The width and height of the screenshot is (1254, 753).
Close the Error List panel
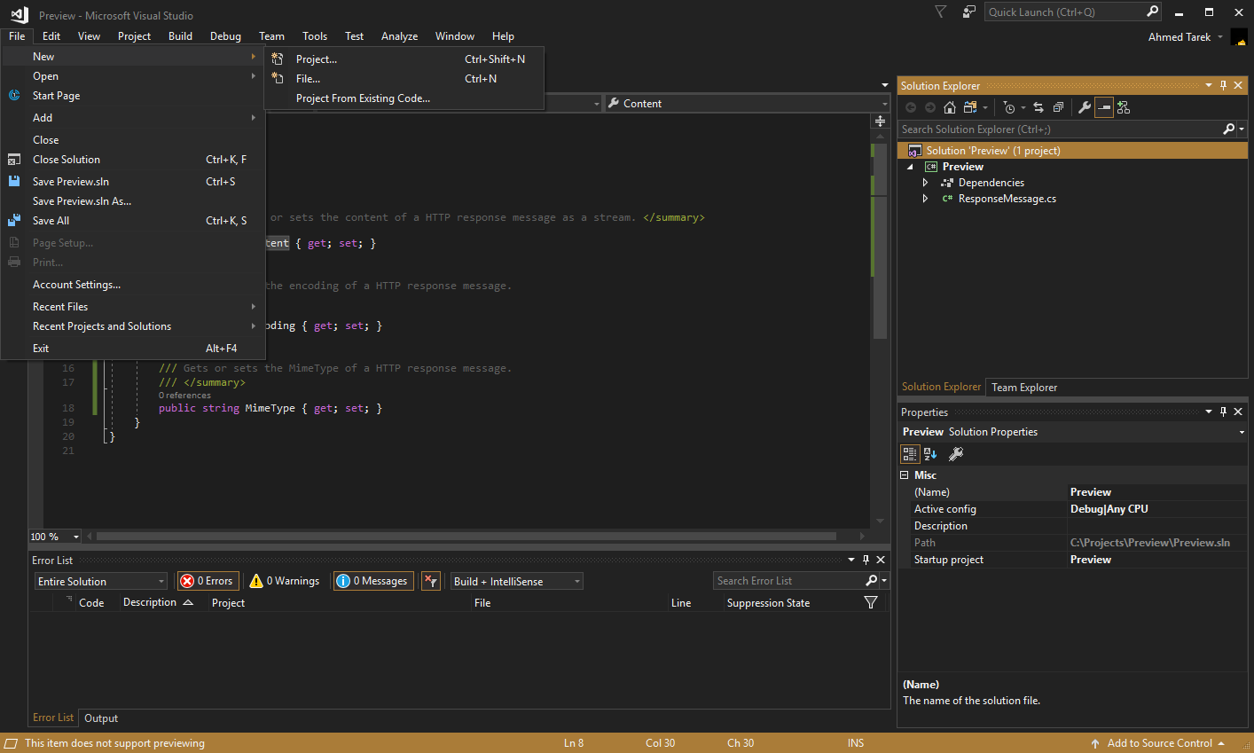(881, 561)
